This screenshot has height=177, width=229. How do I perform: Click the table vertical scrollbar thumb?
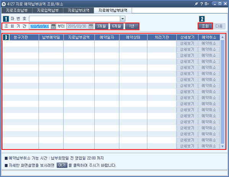click(223, 92)
